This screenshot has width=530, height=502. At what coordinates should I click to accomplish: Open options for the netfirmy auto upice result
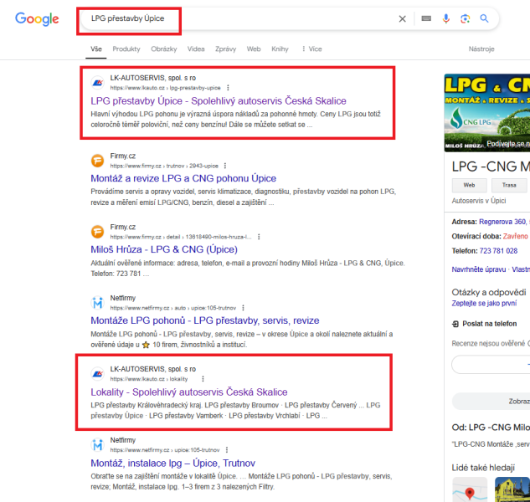click(x=243, y=308)
